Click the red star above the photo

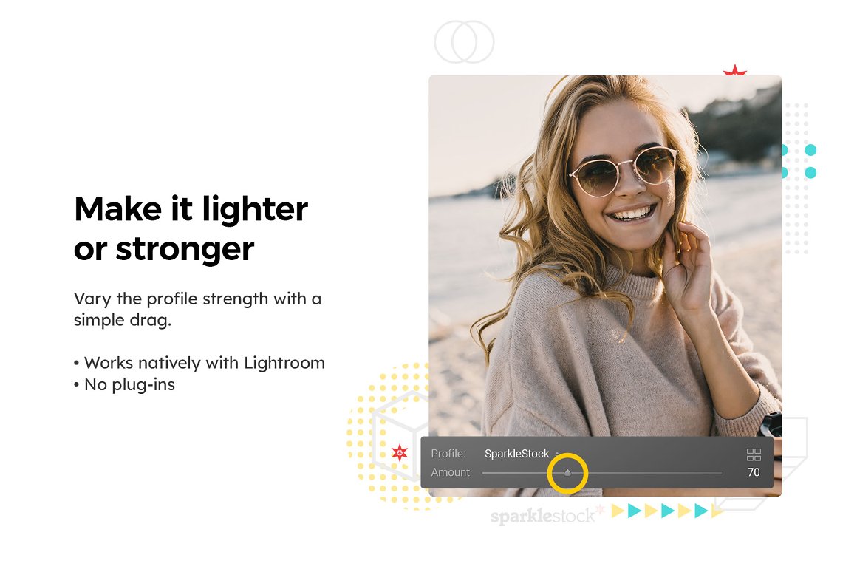click(734, 70)
